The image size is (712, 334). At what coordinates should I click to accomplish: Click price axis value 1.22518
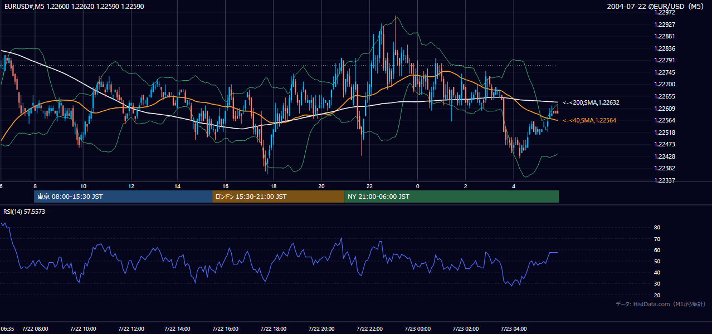click(665, 132)
